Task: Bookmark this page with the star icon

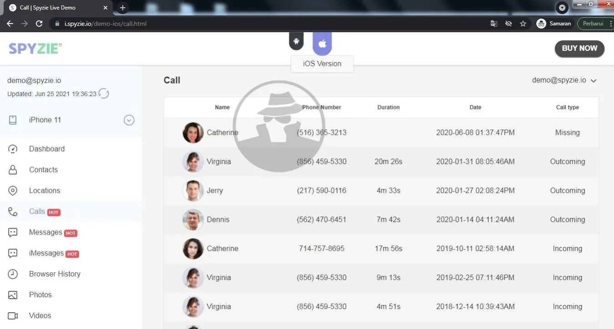Action: point(523,24)
